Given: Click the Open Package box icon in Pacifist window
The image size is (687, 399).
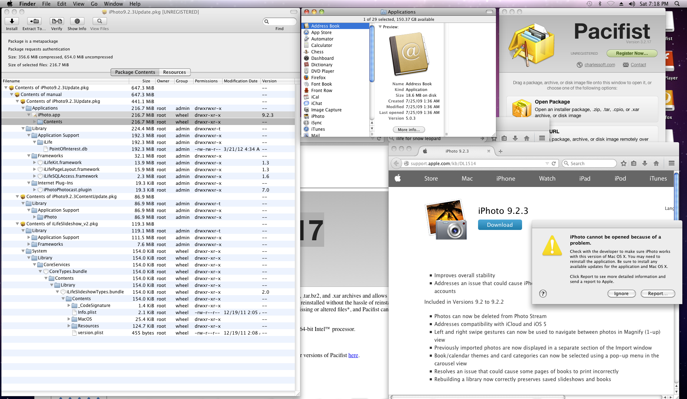Looking at the screenshot, I should [x=522, y=108].
